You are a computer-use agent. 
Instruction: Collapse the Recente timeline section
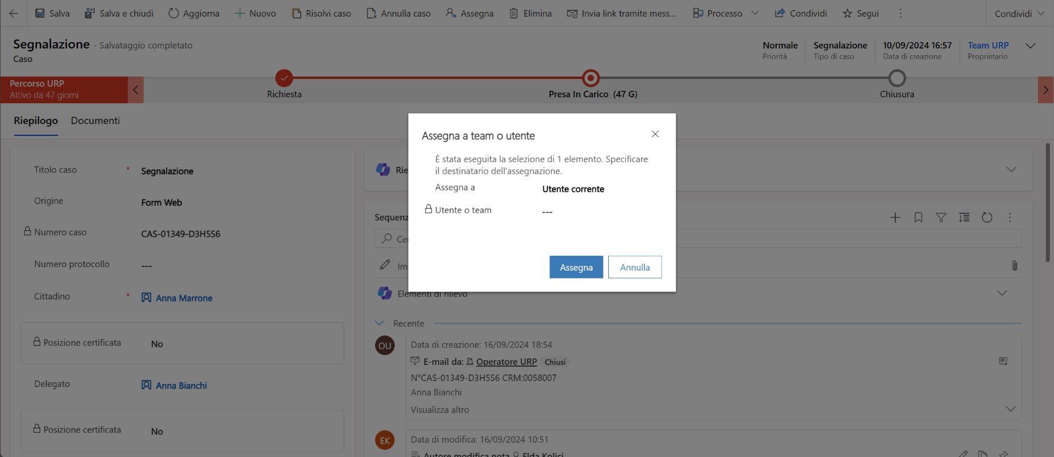(380, 323)
